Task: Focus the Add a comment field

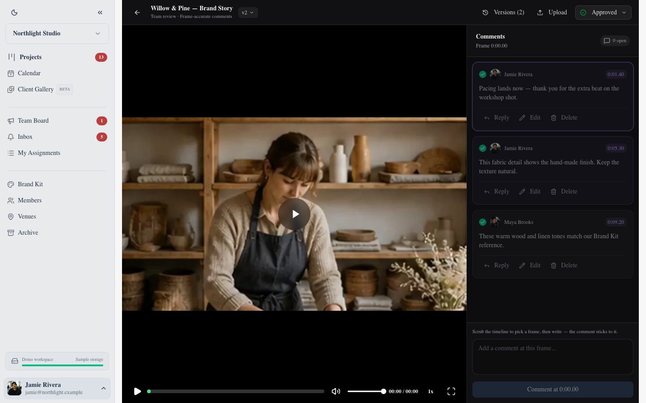Action: click(553, 357)
